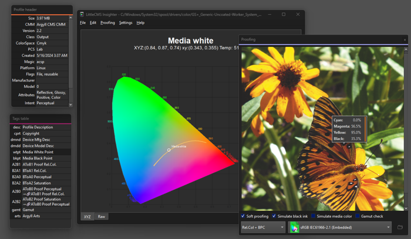Close the Proofing panel with the X

405,40
